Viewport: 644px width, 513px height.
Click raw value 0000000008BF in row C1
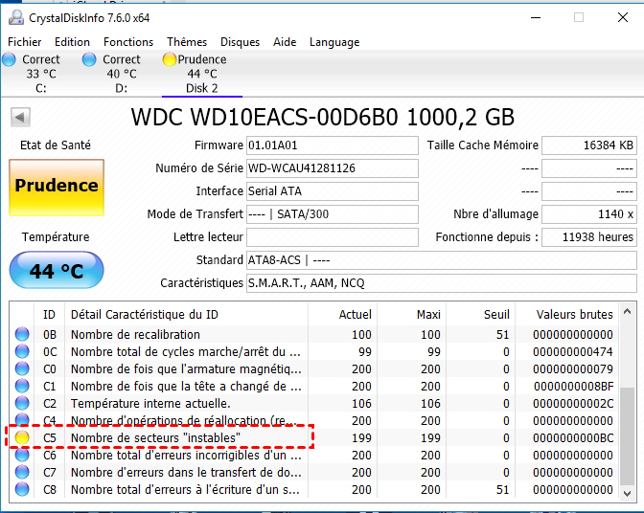(x=574, y=387)
